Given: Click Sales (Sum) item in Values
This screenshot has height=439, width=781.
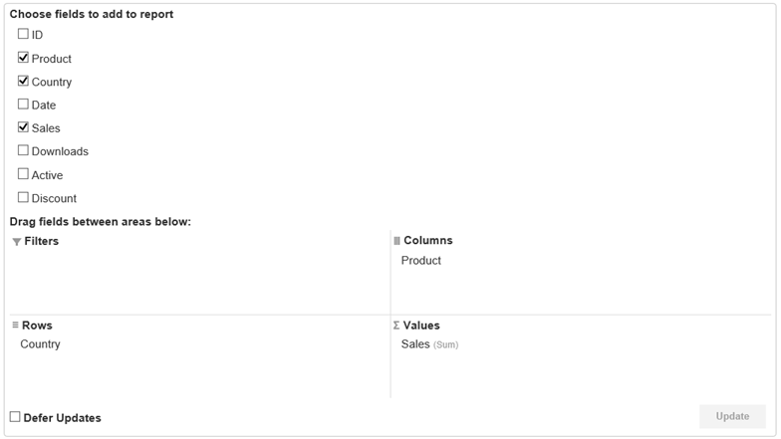Looking at the screenshot, I should click(x=428, y=344).
